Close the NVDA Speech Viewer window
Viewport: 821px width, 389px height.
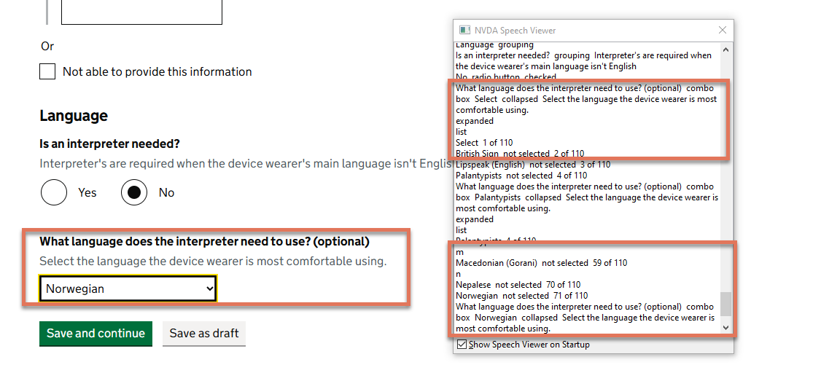point(723,31)
